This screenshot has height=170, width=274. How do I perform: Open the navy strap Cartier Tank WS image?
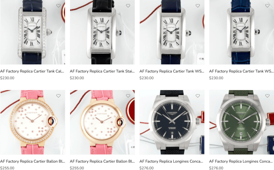point(172,32)
